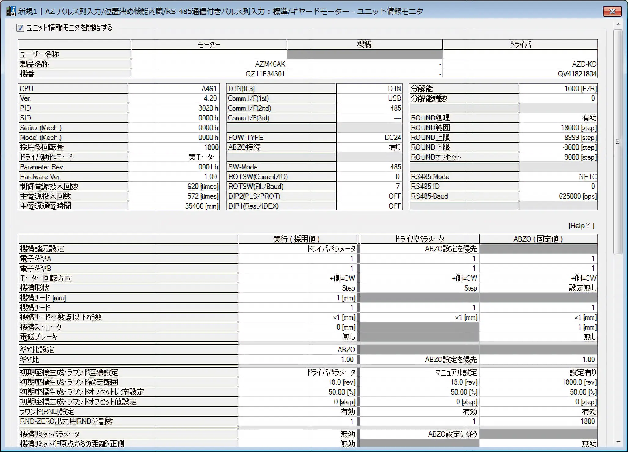This screenshot has width=628, height=452.
Task: Click DIP1(Res./IDEX) value OFF
Action: (x=395, y=206)
